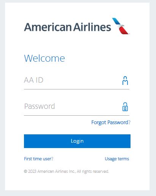The width and height of the screenshot is (156, 196).
Task: Open the Forgot Password? link
Action: 111,123
